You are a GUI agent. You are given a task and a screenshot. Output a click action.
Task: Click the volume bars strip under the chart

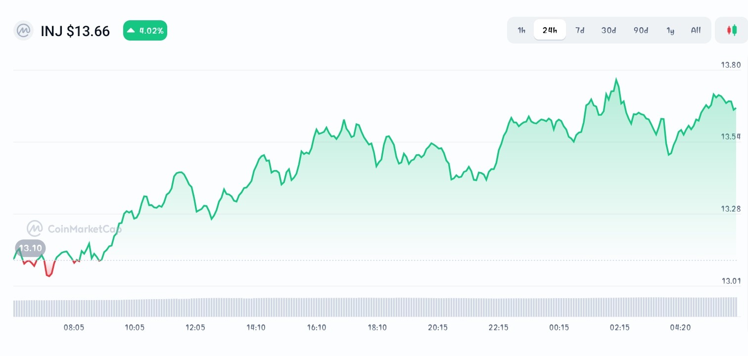pos(375,307)
